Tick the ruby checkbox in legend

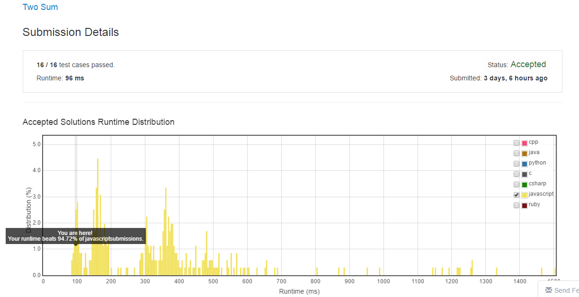tap(517, 205)
